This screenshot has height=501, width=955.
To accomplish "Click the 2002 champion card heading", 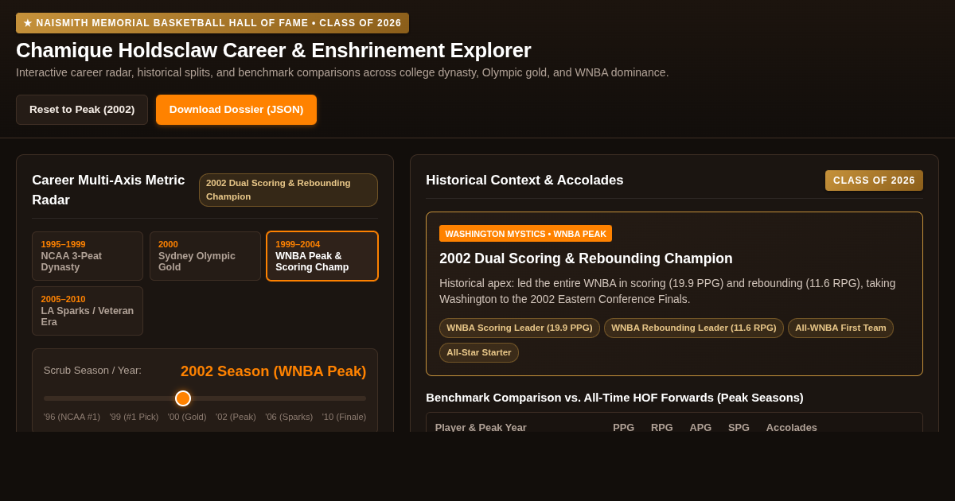I will 586,258.
